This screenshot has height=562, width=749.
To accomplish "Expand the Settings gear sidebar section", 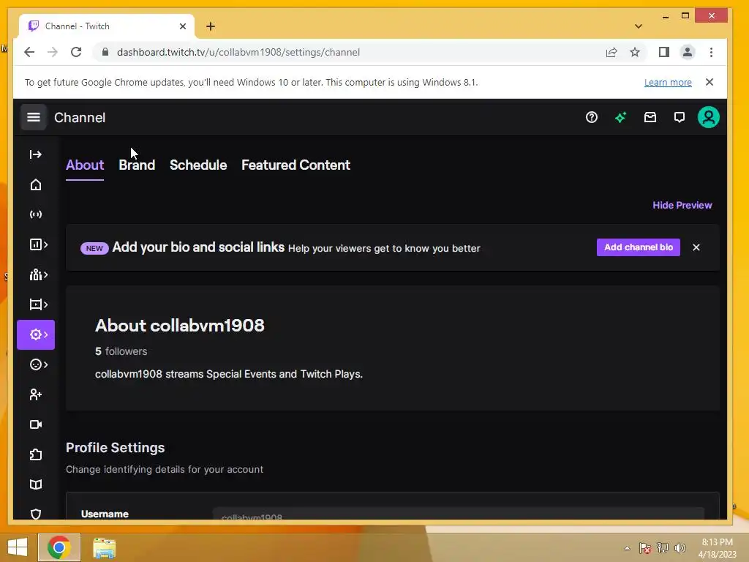I will tap(36, 334).
